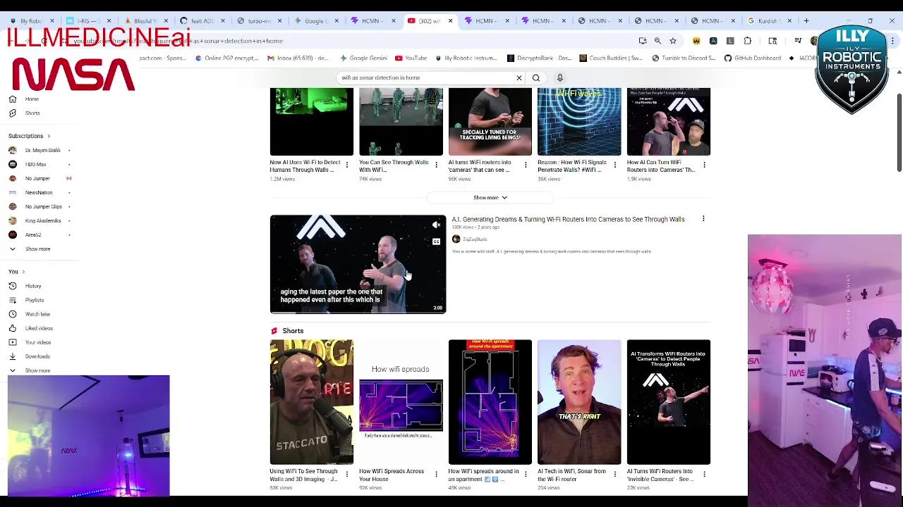Open the browser extensions puzzle icon
This screenshot has width=903, height=507.
tap(748, 41)
